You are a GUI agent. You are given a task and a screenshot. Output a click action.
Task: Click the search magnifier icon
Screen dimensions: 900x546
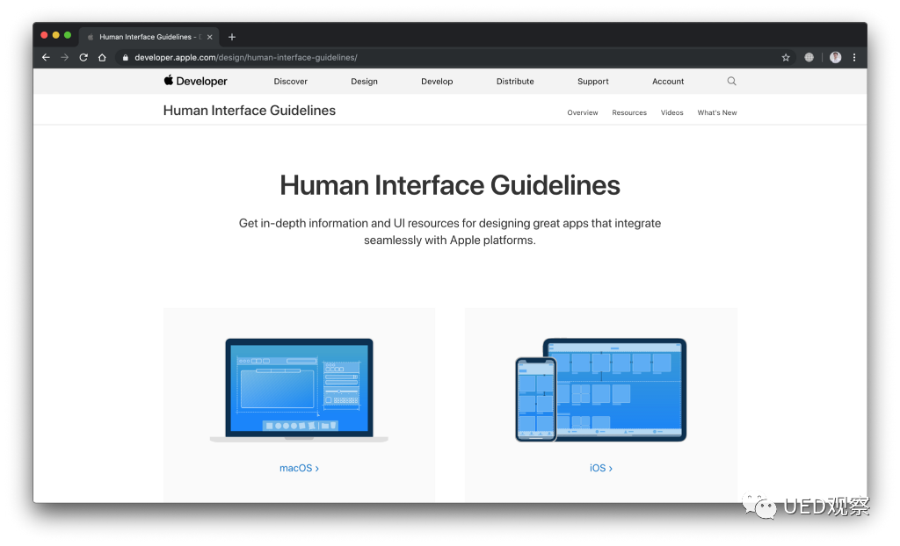click(731, 81)
